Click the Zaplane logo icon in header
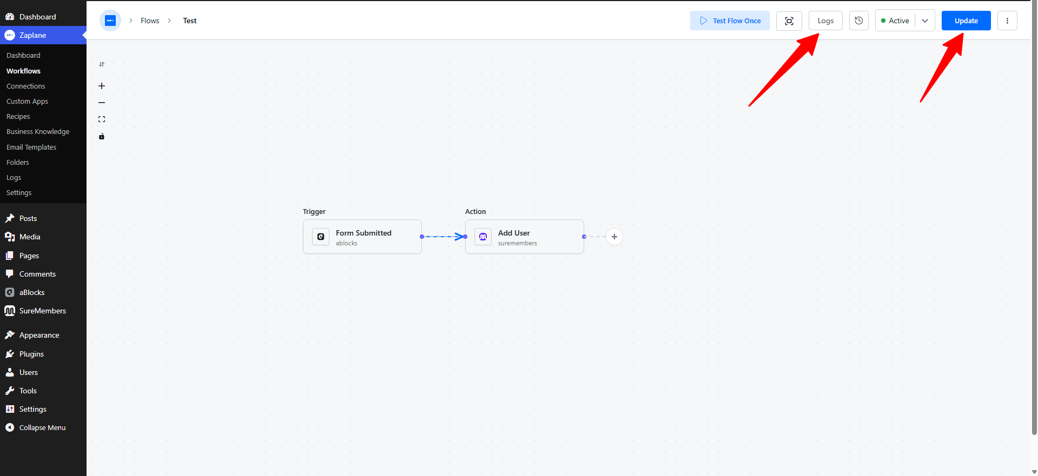Screen dimensions: 1038x476 tap(110, 21)
